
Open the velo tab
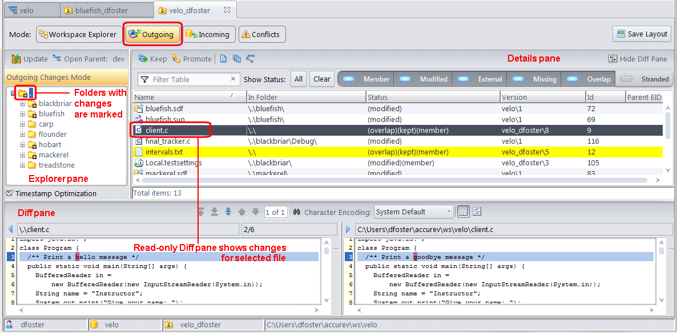click(27, 10)
